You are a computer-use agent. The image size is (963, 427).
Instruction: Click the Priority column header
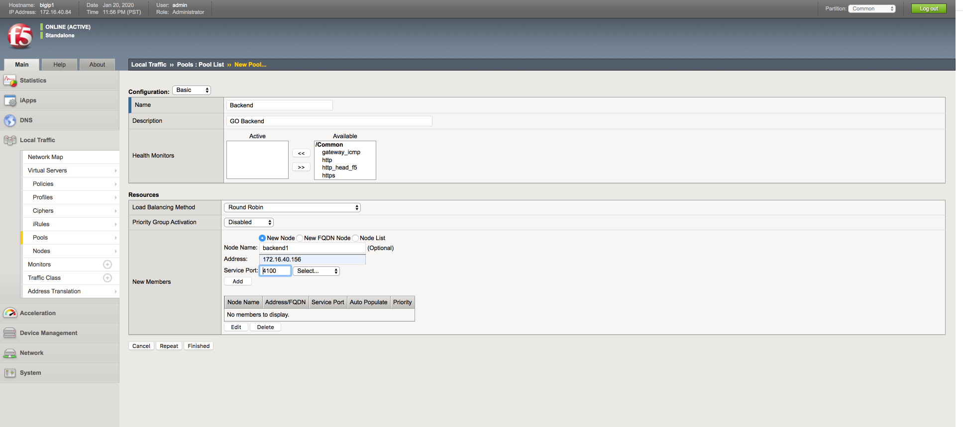(x=402, y=302)
